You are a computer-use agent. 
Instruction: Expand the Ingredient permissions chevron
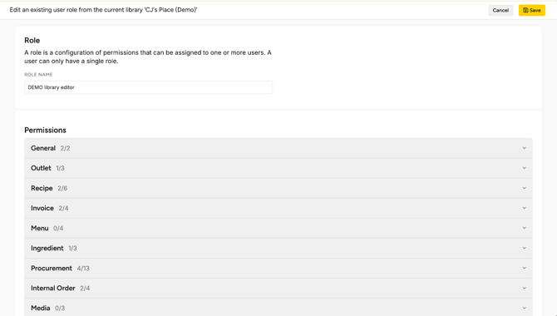(x=524, y=248)
